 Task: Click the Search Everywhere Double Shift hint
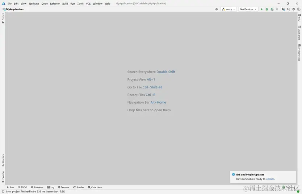click(x=151, y=72)
